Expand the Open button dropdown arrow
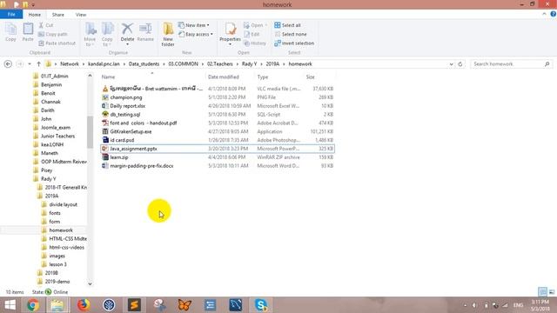Viewport: 557px width, 313px height. pyautogui.click(x=266, y=25)
